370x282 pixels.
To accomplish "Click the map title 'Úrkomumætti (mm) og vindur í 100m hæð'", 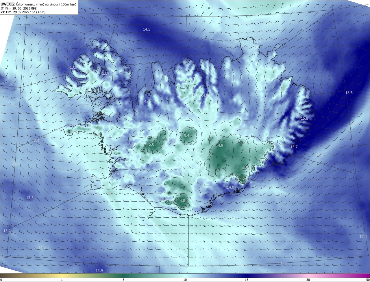I will tap(46, 4).
